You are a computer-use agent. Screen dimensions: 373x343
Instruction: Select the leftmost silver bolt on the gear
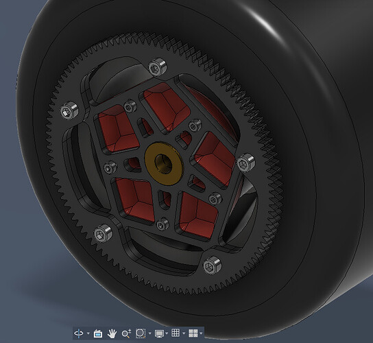click(69, 110)
